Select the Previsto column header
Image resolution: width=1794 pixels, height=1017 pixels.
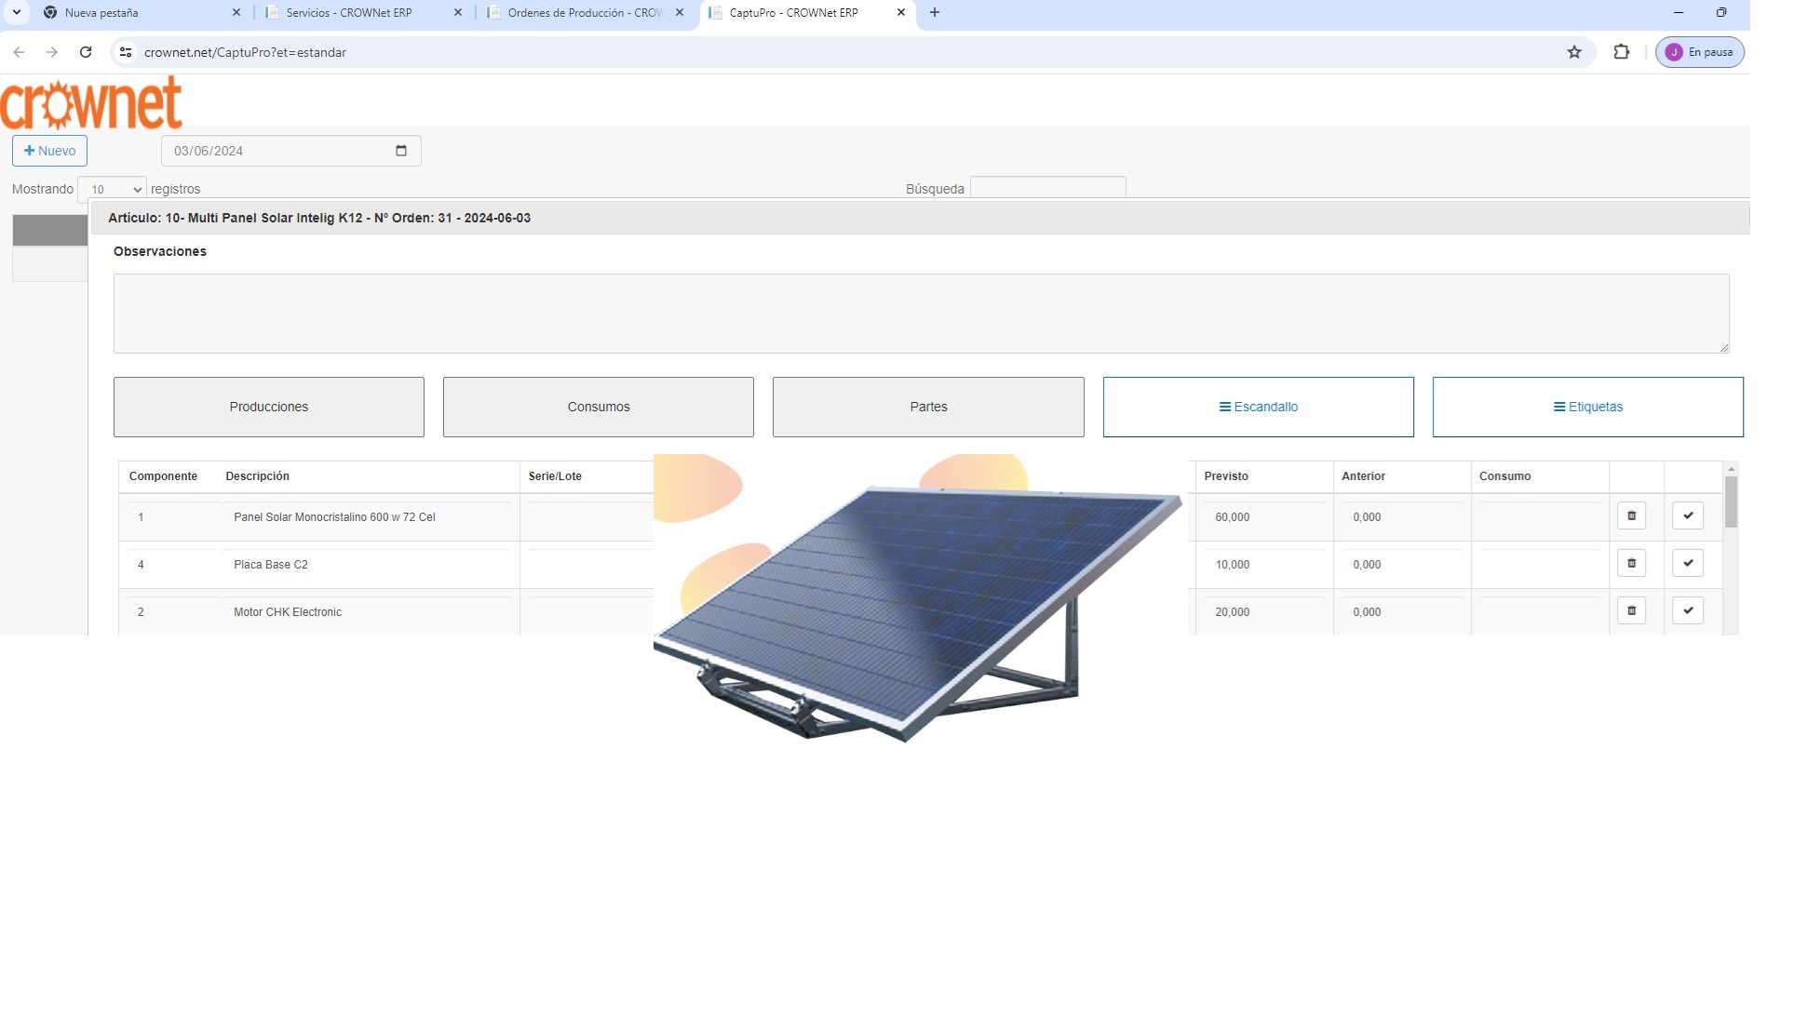pyautogui.click(x=1226, y=475)
